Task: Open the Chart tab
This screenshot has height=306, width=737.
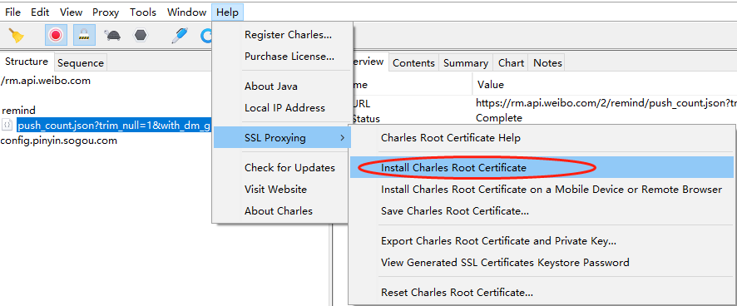Action: (511, 63)
